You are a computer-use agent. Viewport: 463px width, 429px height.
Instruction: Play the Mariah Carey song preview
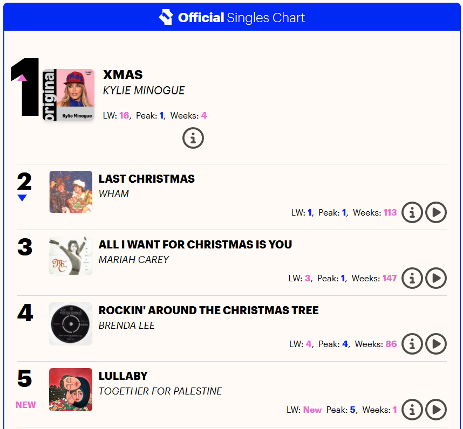(436, 278)
